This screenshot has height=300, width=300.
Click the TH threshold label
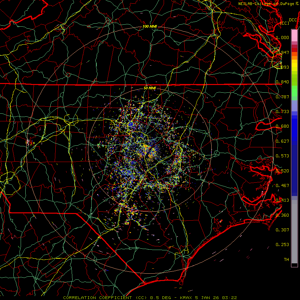pyautogui.click(x=286, y=260)
